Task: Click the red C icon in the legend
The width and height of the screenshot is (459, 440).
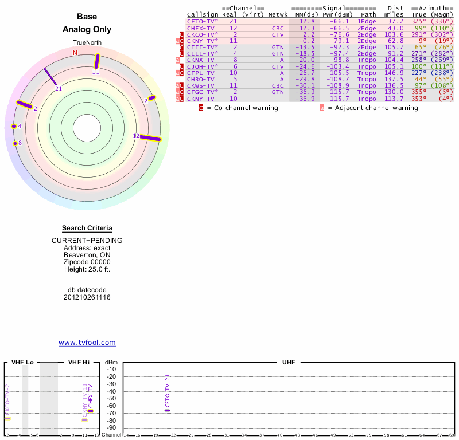Action: (201, 108)
